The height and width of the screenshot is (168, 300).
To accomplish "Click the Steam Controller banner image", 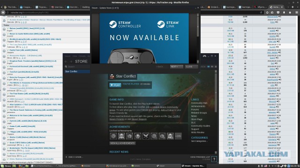I will pyautogui.click(x=144, y=38).
